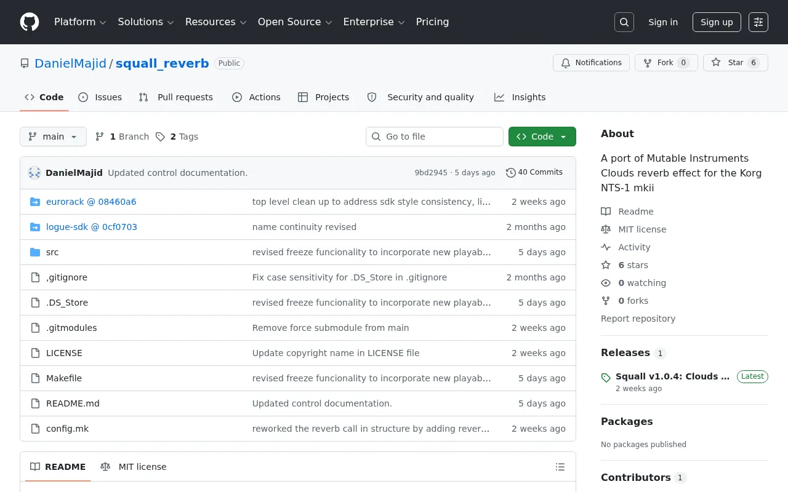The image size is (788, 492).
Task: Open the Activity link in About
Action: pos(625,247)
